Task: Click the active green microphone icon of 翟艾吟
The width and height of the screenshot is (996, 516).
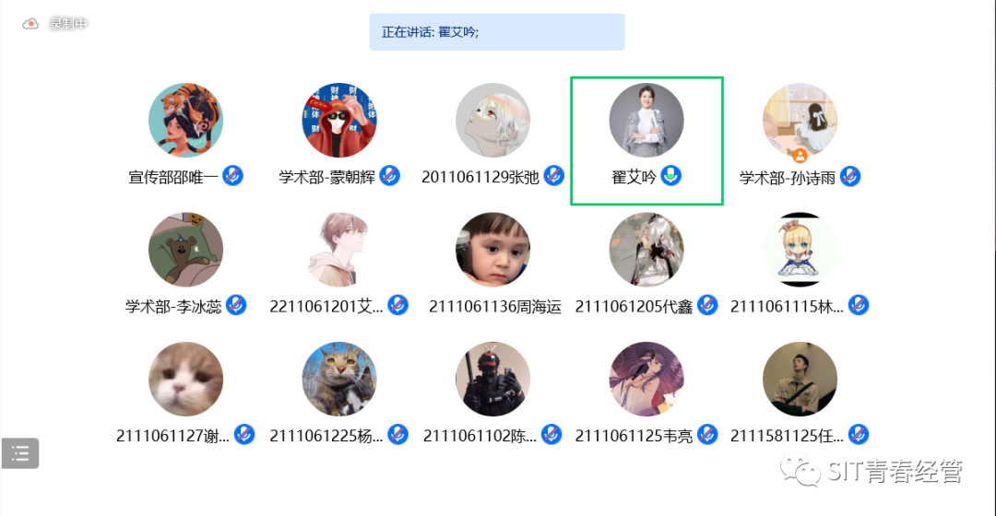Action: click(670, 176)
